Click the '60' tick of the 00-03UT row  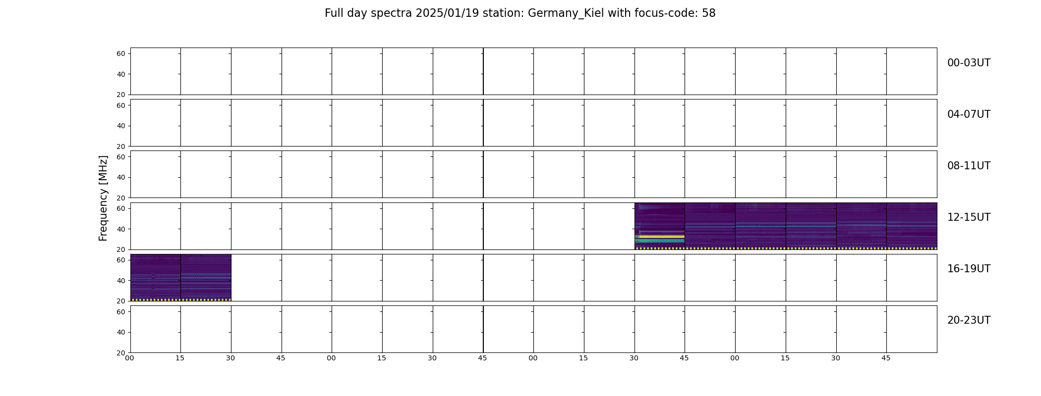pos(121,53)
